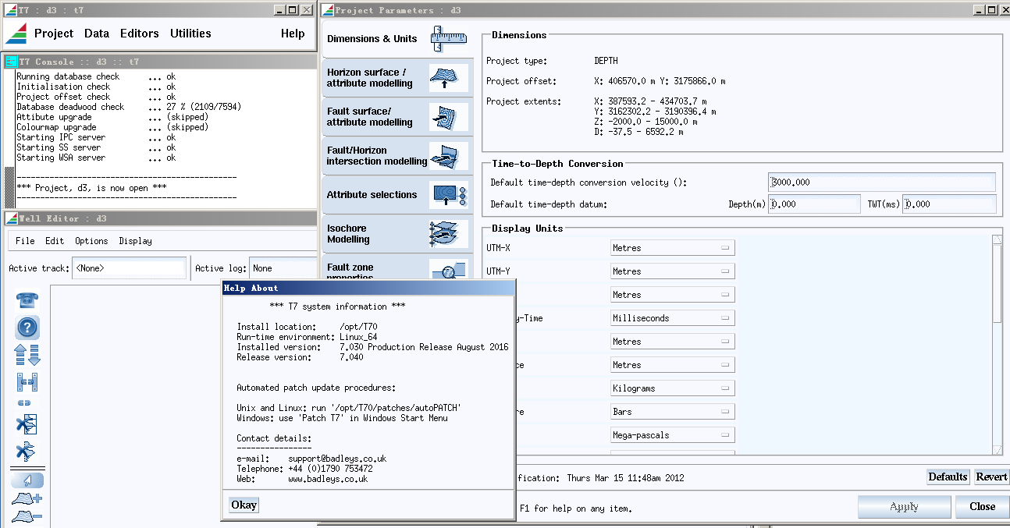Open the Editors menu
The height and width of the screenshot is (528, 1010).
tap(140, 34)
